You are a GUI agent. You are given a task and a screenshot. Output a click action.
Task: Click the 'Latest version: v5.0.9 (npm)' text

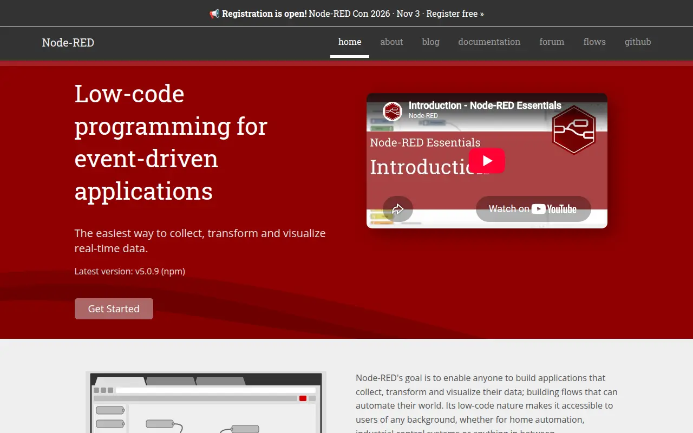tap(130, 271)
